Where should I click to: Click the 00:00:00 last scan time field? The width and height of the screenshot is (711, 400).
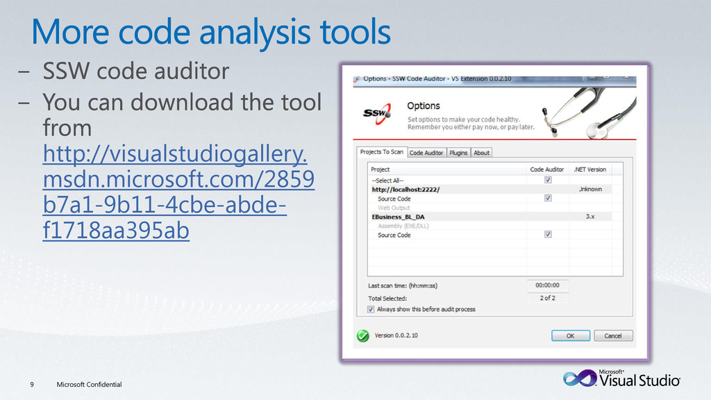click(x=547, y=285)
